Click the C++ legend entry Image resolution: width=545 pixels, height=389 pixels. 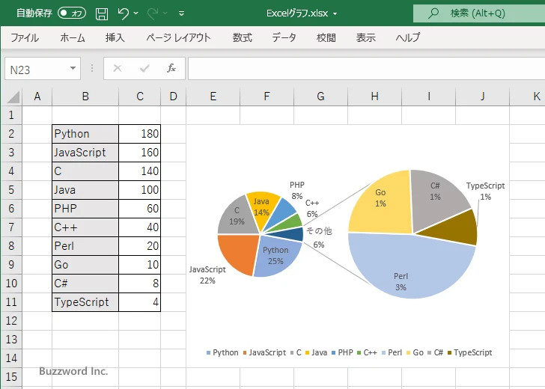[367, 352]
